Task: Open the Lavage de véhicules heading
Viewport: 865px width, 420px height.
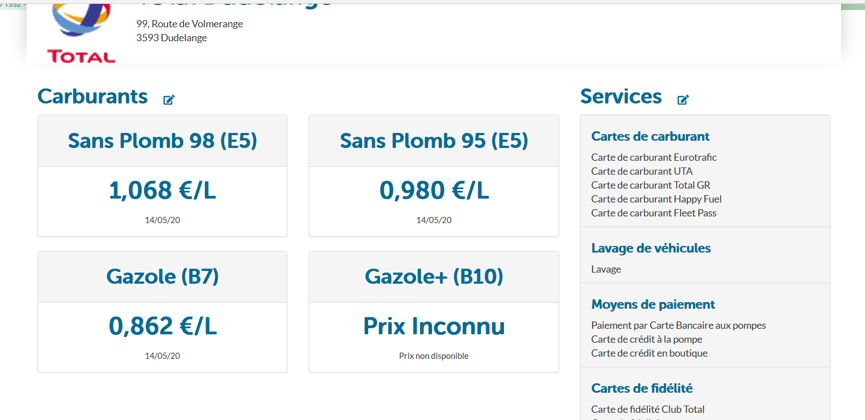Action: click(x=651, y=248)
